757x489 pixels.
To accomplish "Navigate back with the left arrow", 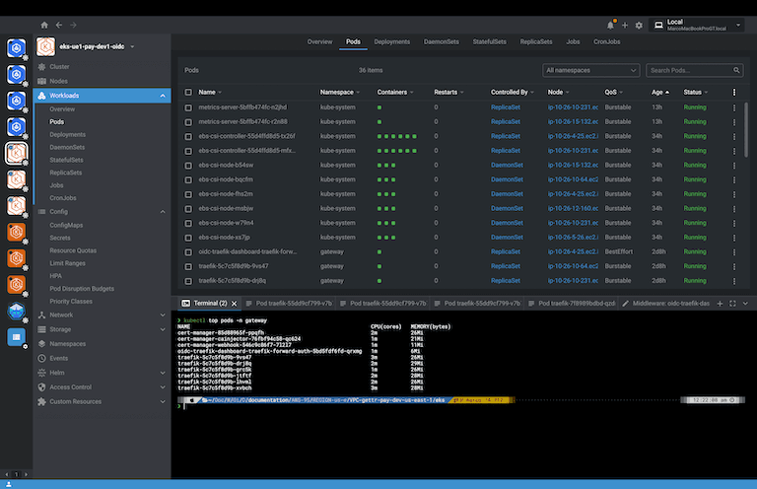I will [x=59, y=25].
